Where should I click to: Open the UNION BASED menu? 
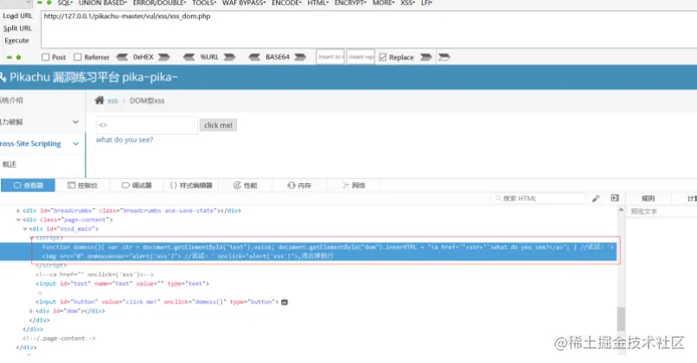[103, 3]
